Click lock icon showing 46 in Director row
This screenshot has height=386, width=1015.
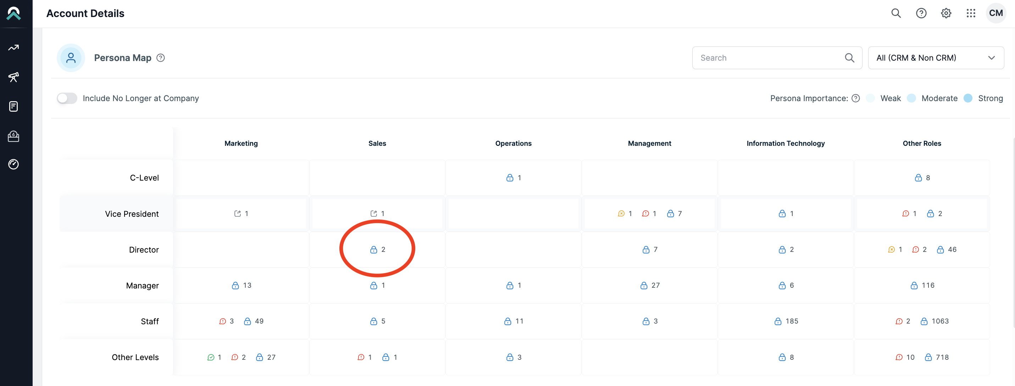pos(941,250)
